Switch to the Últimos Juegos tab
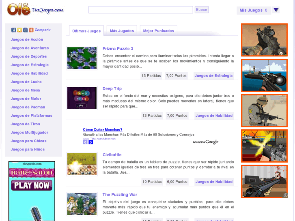Viewport: 295px width, 221px height. pyautogui.click(x=86, y=31)
